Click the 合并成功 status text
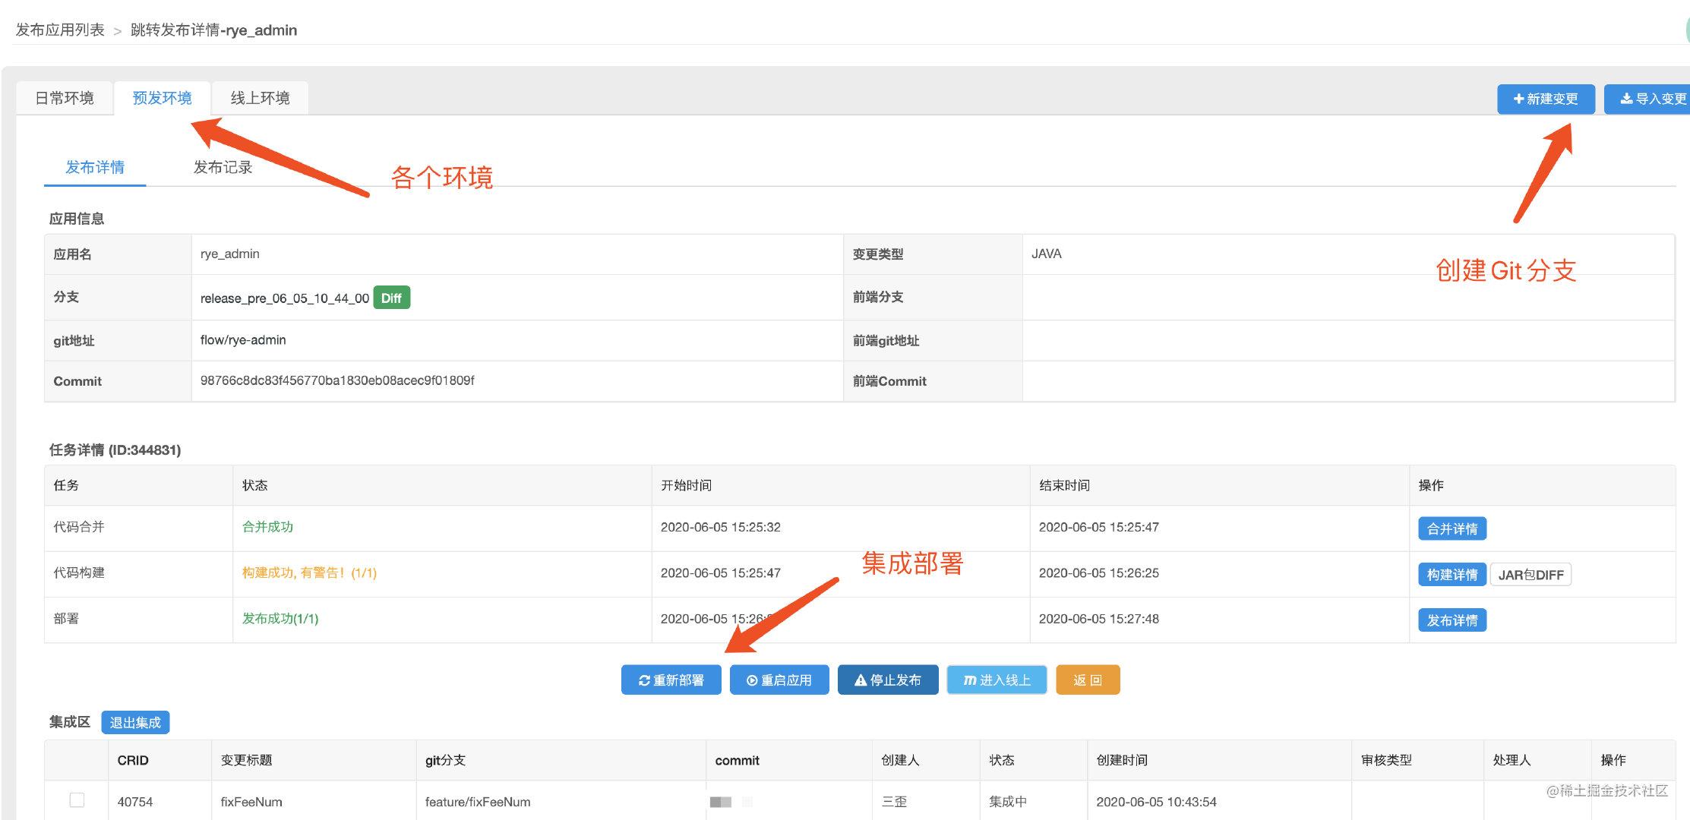 267,527
